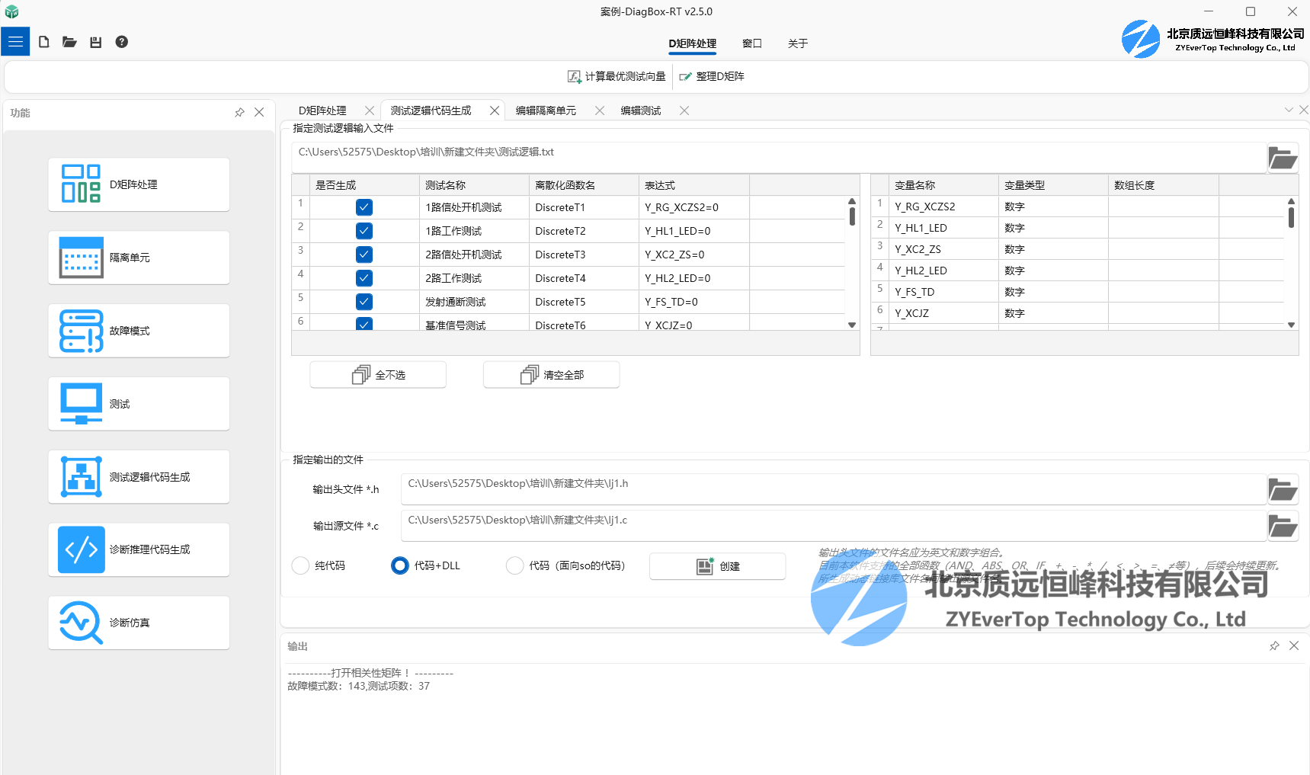Uncheck 发射通断测试 generate checkbox

[364, 302]
